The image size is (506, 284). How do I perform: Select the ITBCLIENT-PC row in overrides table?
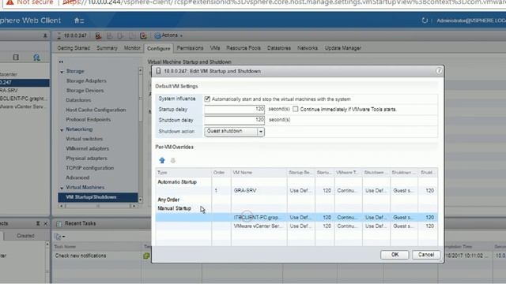click(x=296, y=218)
